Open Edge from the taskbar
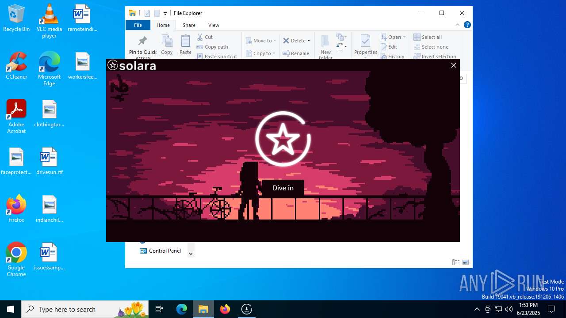566x318 pixels. point(182,309)
